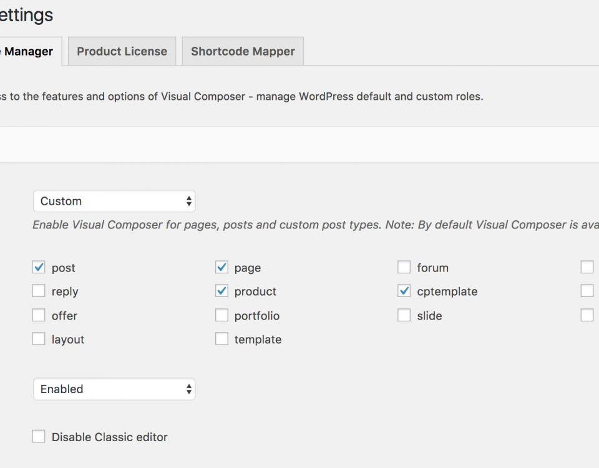Uncheck the cptemplate checkbox
The image size is (599, 468).
404,291
